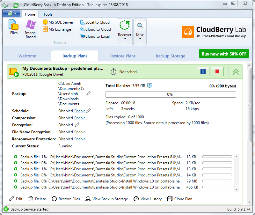This screenshot has height=215, width=255.
Task: Open the Total file size help icon
Action: tap(149, 85)
